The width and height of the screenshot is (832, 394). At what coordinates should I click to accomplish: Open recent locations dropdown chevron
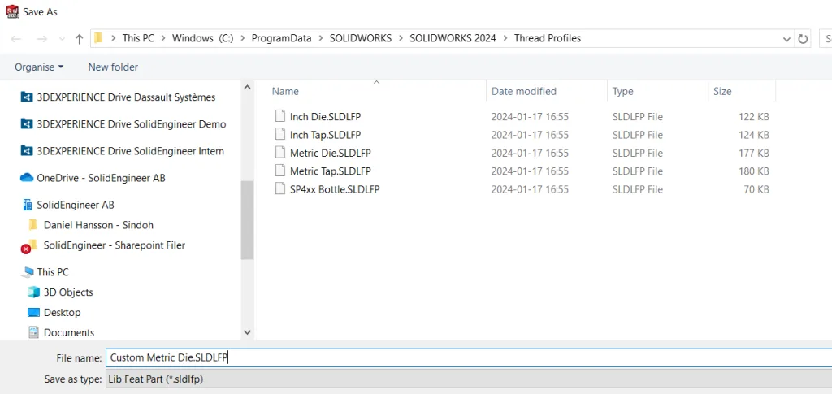point(62,39)
